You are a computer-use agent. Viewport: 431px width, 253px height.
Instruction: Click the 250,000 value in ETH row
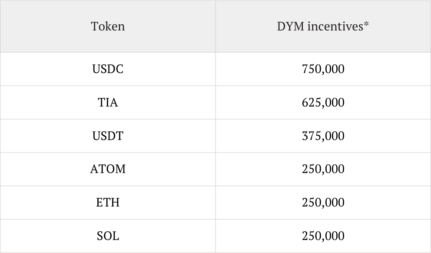click(323, 203)
